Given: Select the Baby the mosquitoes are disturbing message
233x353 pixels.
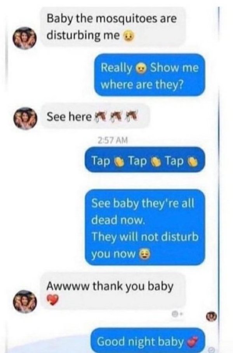Looking at the screenshot, I should (x=114, y=27).
